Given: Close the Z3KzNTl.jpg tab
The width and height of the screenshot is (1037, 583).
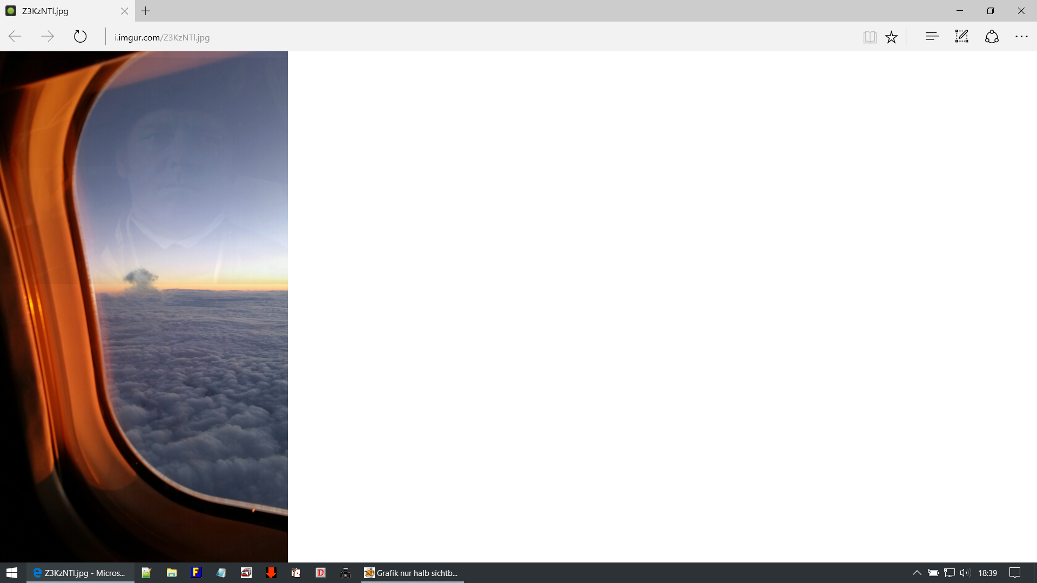Looking at the screenshot, I should (x=125, y=11).
